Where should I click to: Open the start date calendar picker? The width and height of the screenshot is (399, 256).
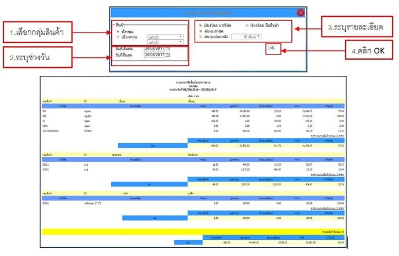point(168,48)
